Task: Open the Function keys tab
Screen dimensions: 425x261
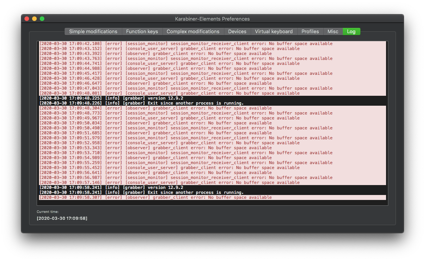Action: point(142,31)
